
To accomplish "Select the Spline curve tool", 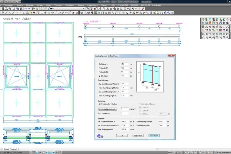I will [x=66, y=13].
